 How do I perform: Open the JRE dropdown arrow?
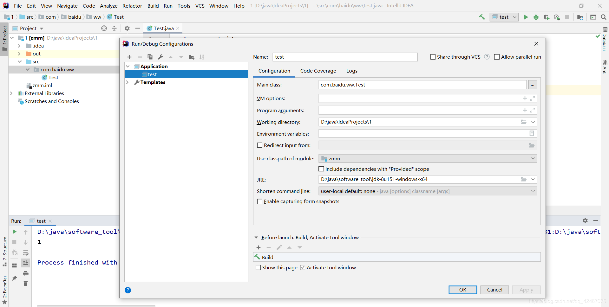[x=533, y=179]
